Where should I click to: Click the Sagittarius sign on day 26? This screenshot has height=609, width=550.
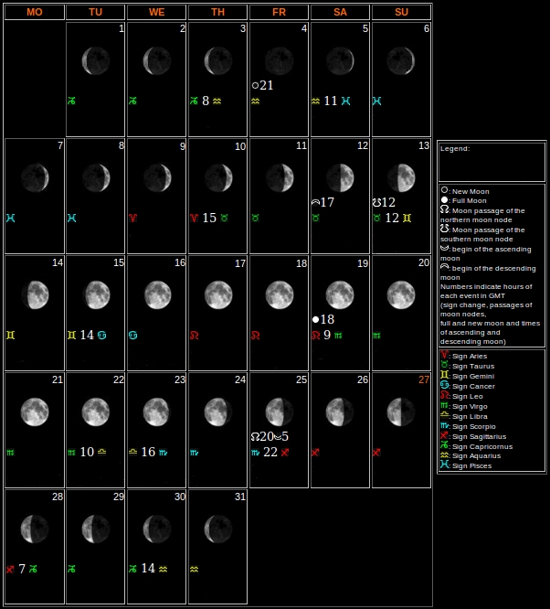click(x=315, y=453)
